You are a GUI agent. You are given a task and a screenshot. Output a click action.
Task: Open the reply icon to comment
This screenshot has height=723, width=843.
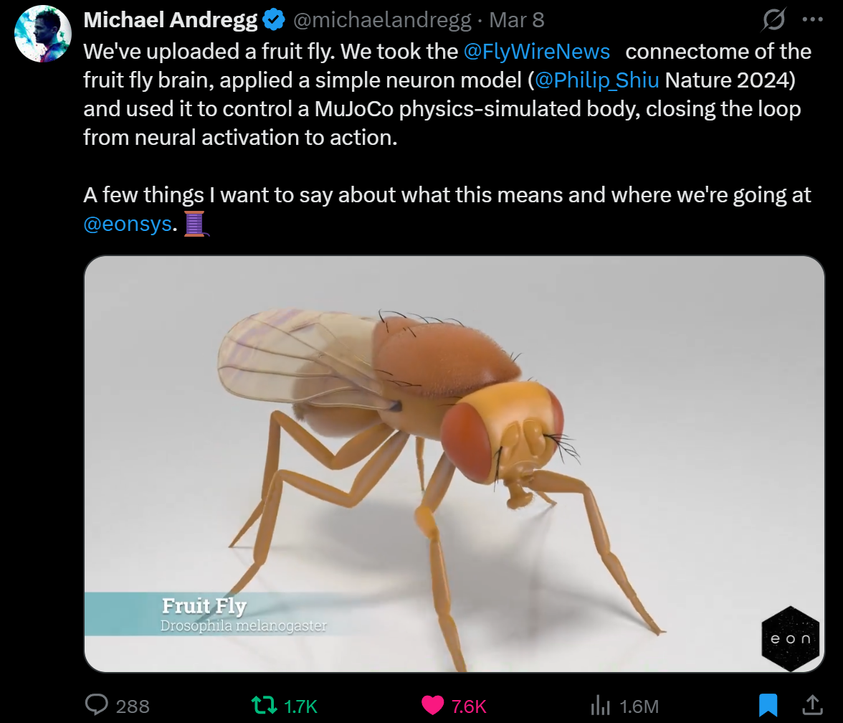coord(96,707)
